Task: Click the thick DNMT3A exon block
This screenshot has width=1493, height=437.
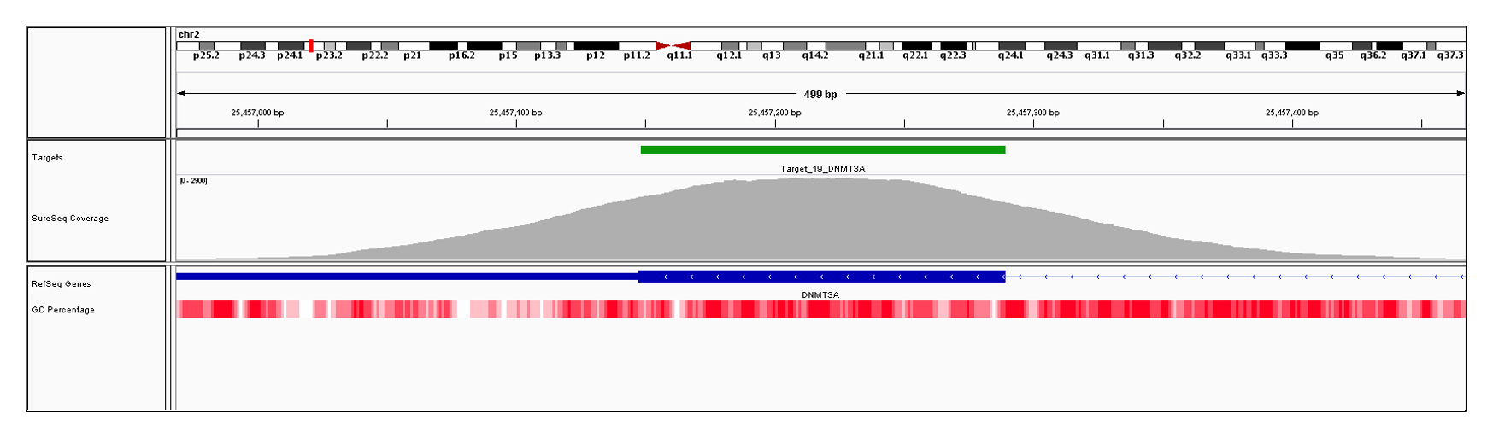Action: tap(822, 277)
